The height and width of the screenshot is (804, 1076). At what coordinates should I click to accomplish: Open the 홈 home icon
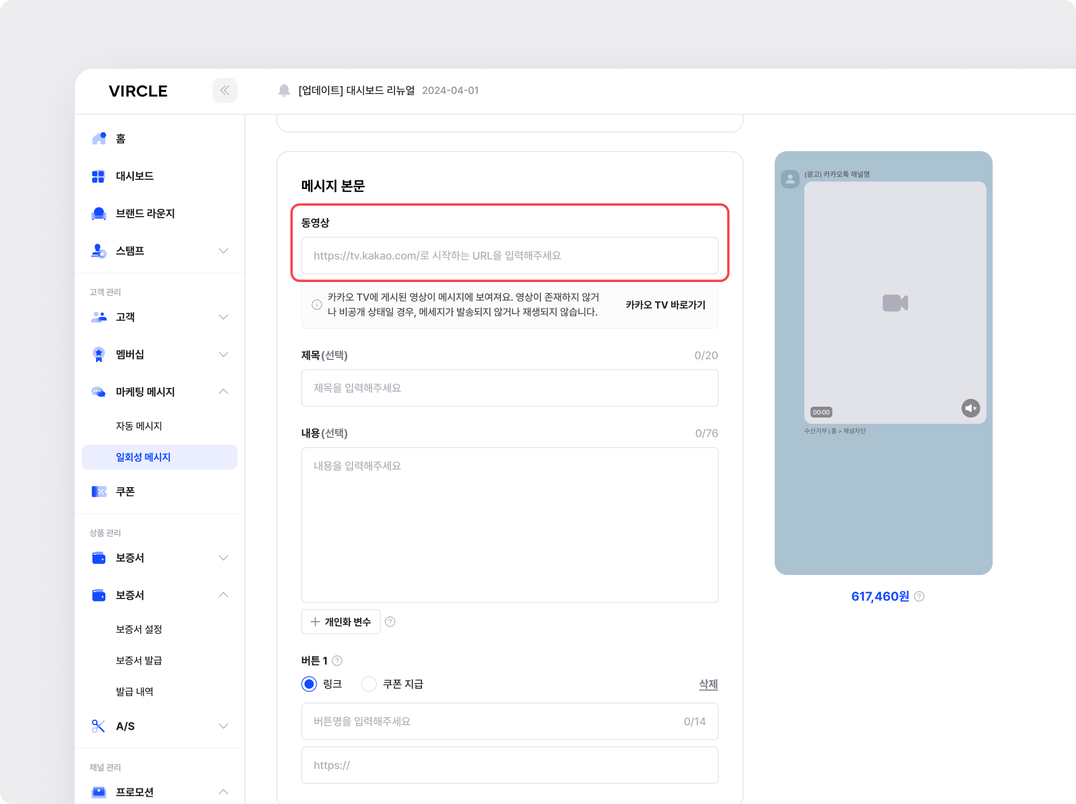pyautogui.click(x=99, y=138)
